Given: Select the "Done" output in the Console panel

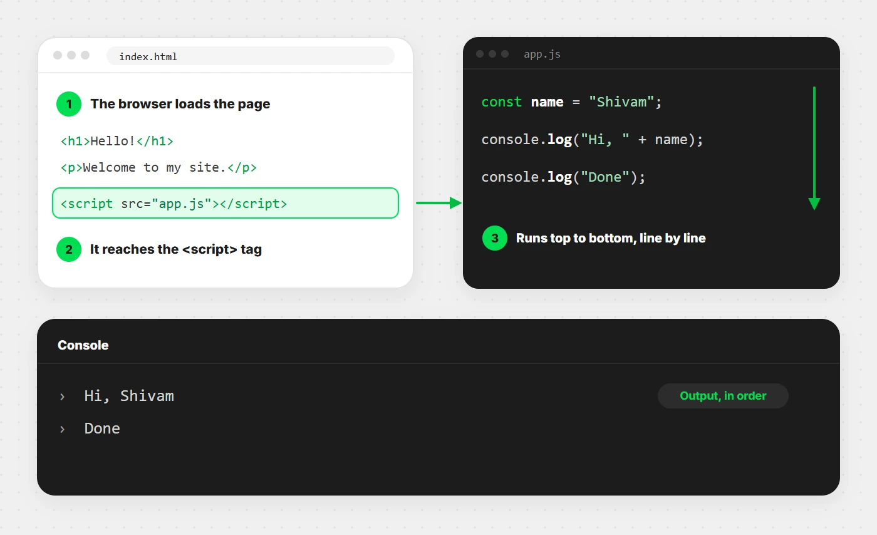Looking at the screenshot, I should pyautogui.click(x=102, y=429).
